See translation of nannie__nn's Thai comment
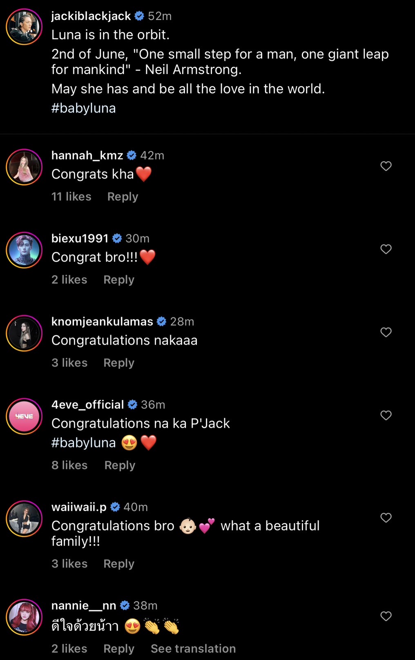The height and width of the screenshot is (660, 415). point(193,649)
